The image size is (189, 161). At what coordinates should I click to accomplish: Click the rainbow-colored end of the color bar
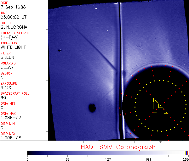[x=187, y=153]
